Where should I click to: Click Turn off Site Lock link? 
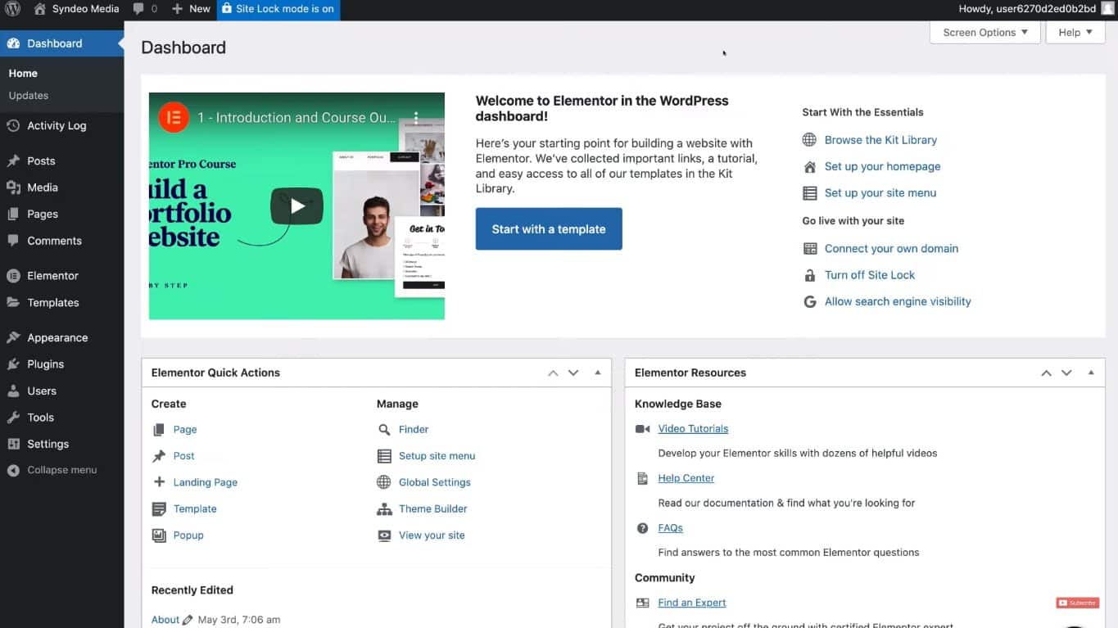tap(870, 275)
